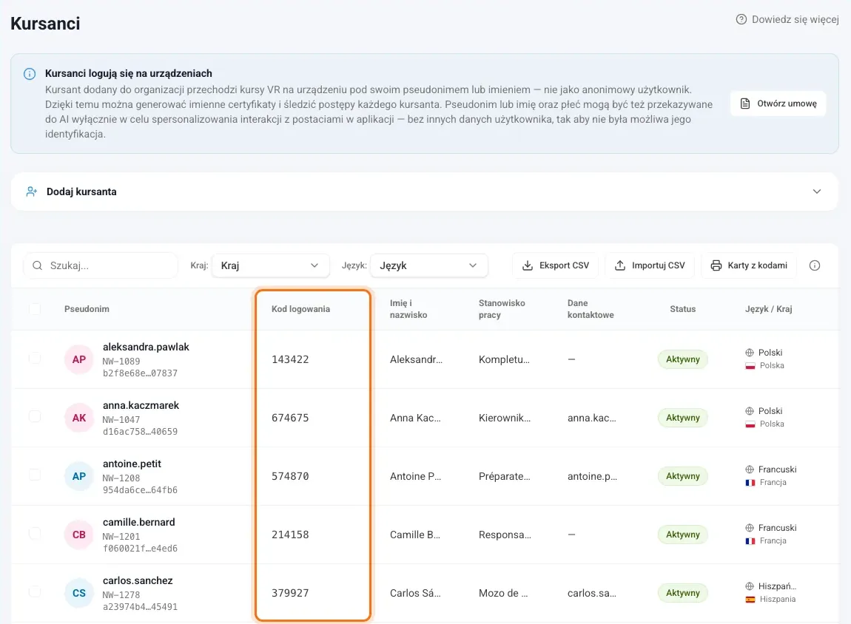Click the Język / Kraj column header
The width and height of the screenshot is (851, 624).
(x=769, y=309)
